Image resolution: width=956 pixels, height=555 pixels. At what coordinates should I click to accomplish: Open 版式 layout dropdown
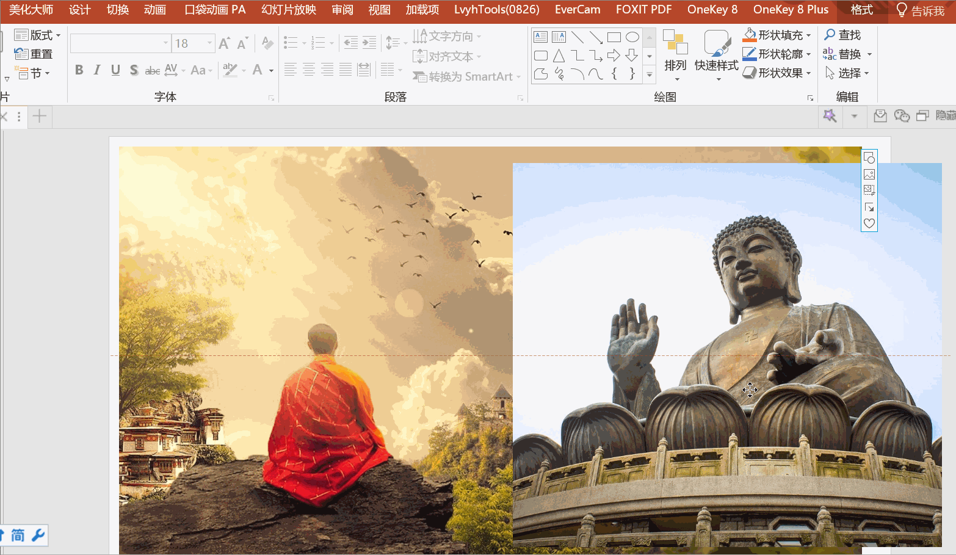[x=38, y=35]
